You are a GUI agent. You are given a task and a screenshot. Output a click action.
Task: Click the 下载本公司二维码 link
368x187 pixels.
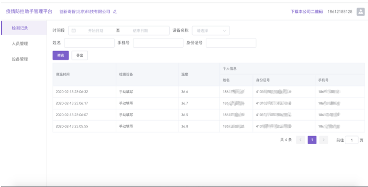307,12
